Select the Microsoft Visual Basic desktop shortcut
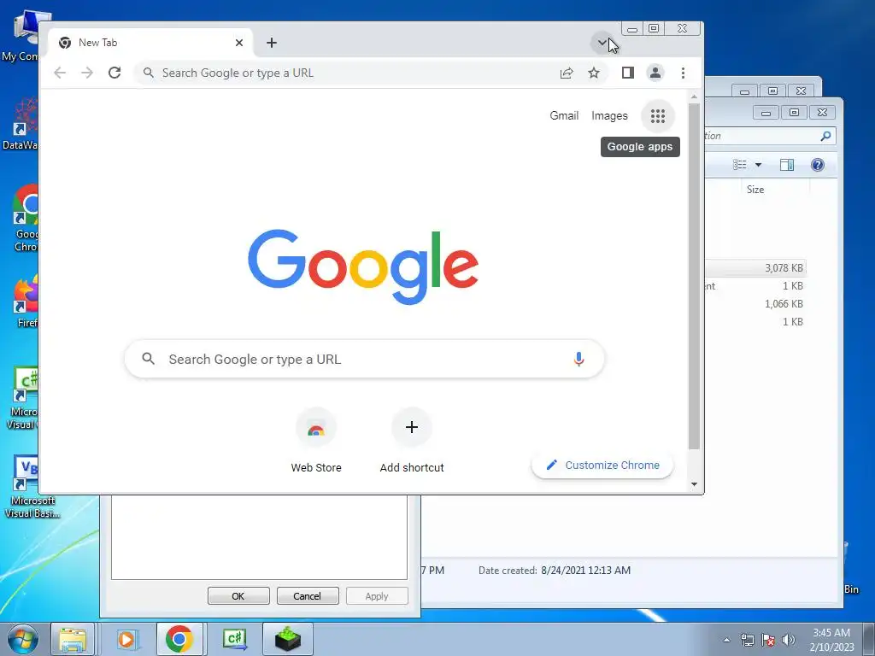Image resolution: width=875 pixels, height=656 pixels. tap(32, 488)
